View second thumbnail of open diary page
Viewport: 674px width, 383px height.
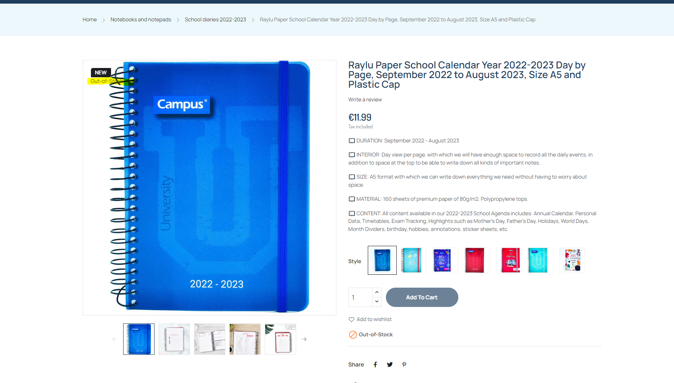[174, 339]
